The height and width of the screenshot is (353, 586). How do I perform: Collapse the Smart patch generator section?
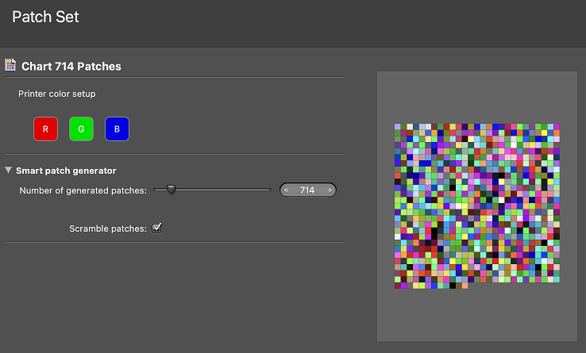(9, 170)
